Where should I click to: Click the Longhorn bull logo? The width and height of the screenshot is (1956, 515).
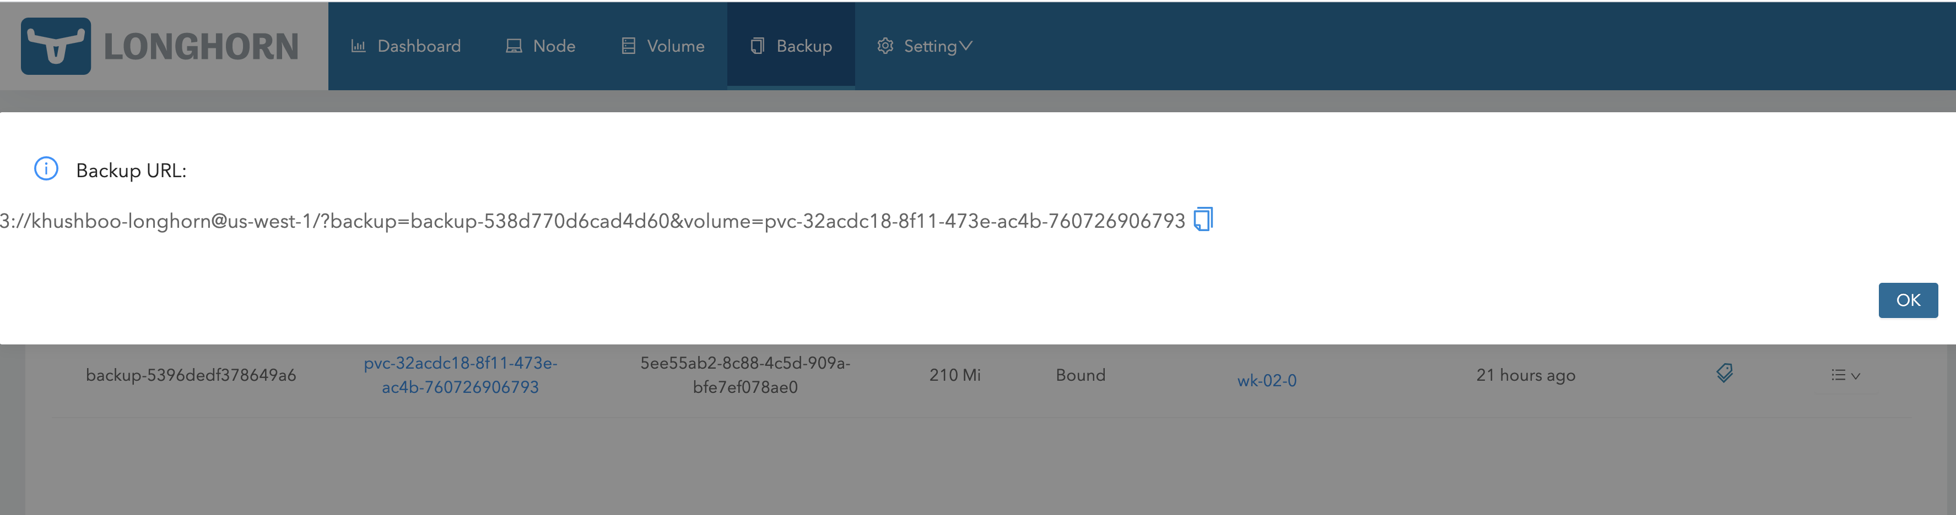57,46
